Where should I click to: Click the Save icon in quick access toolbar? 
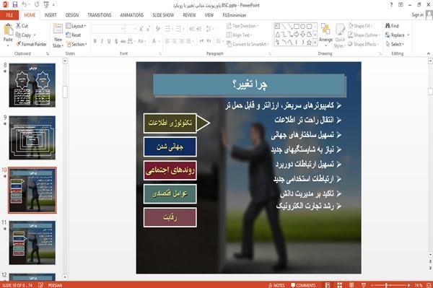point(15,4)
